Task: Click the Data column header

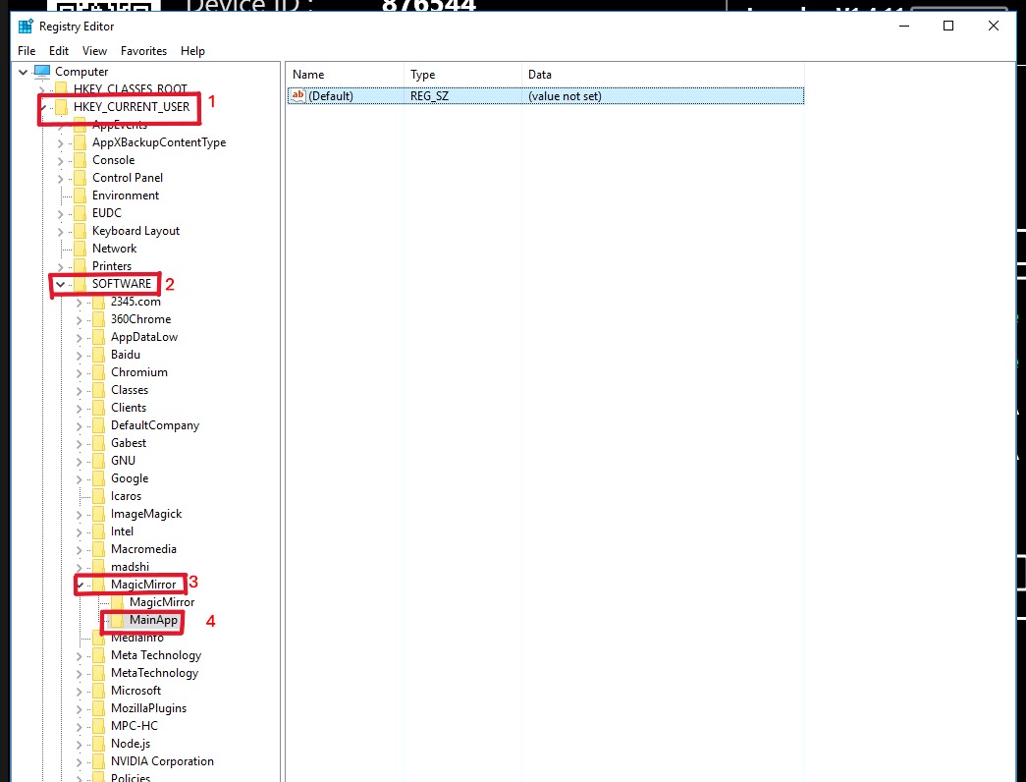Action: (539, 75)
